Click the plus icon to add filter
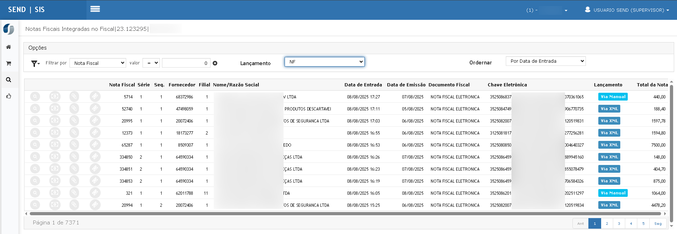Viewport: 677px width, 234px height. click(x=215, y=63)
